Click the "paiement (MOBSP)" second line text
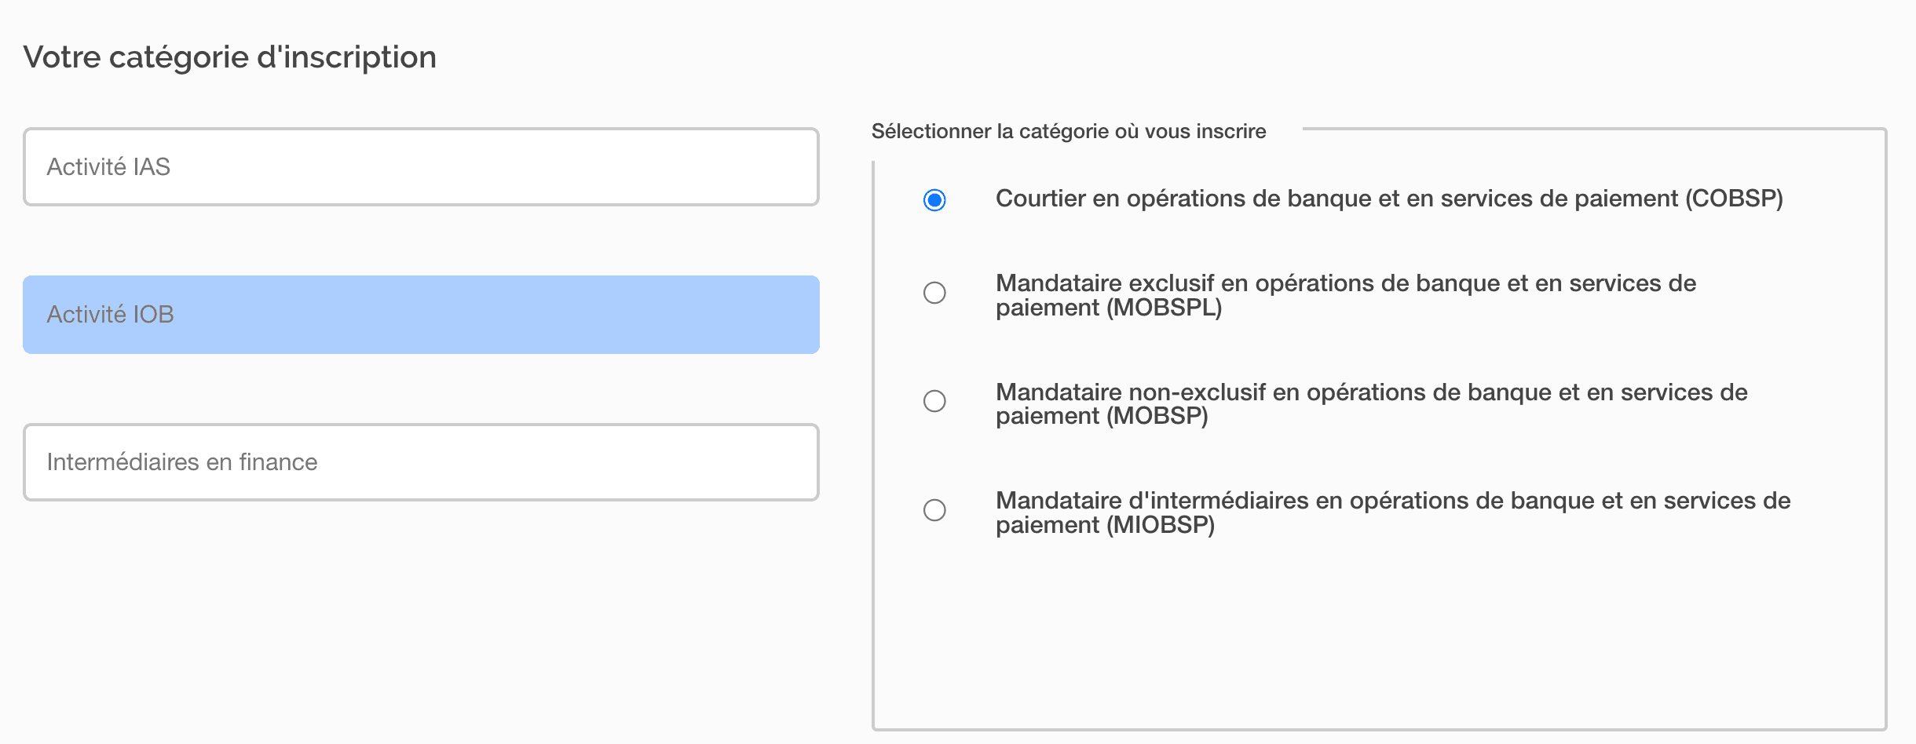This screenshot has width=1916, height=744. 1102,416
